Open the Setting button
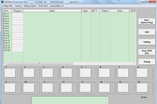Screen dimensions: 157x104 (x=147, y=42)
